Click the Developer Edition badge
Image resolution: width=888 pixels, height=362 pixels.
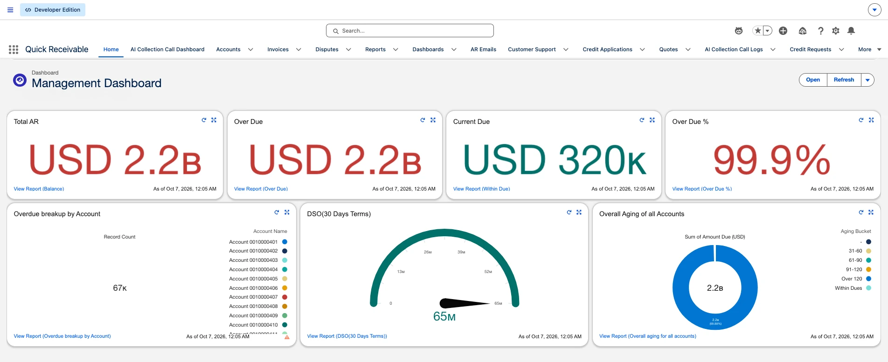pyautogui.click(x=53, y=10)
